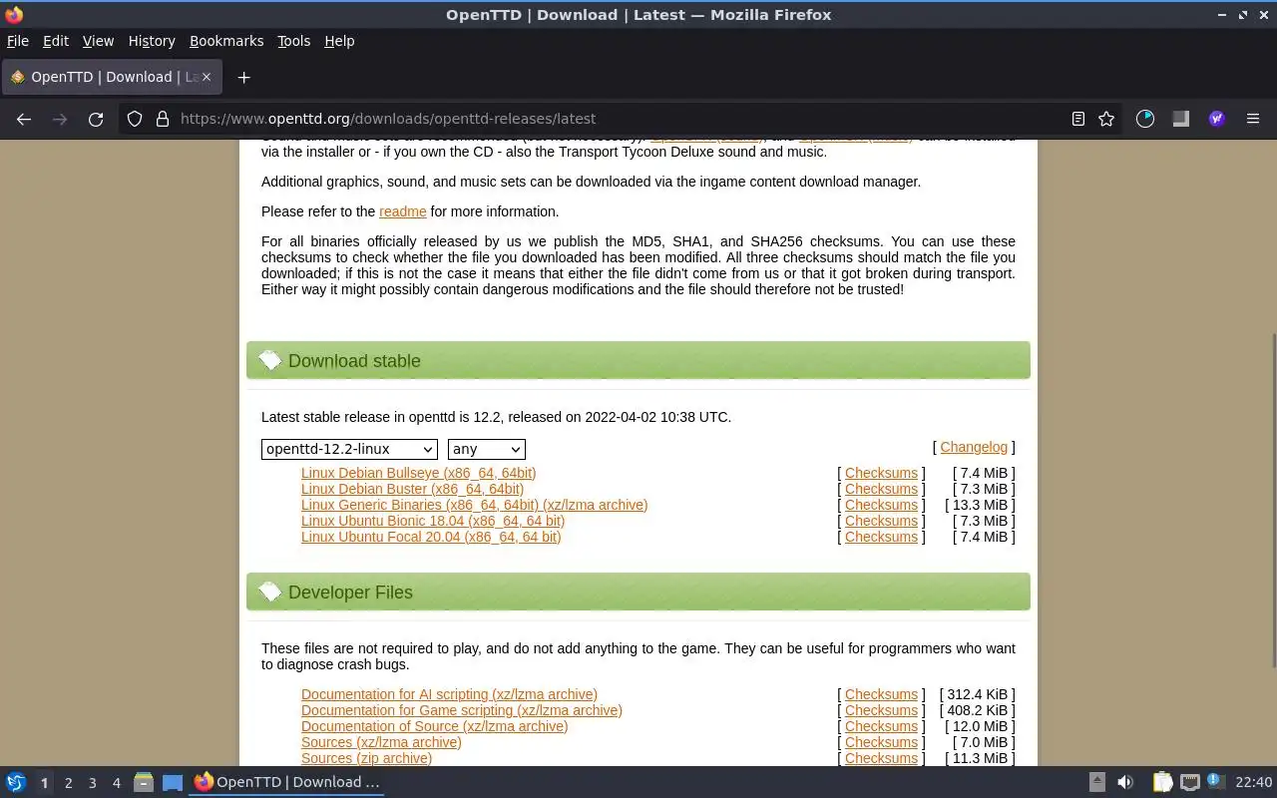Open the circular timer extension icon
The width and height of the screenshot is (1277, 798).
[1145, 119]
